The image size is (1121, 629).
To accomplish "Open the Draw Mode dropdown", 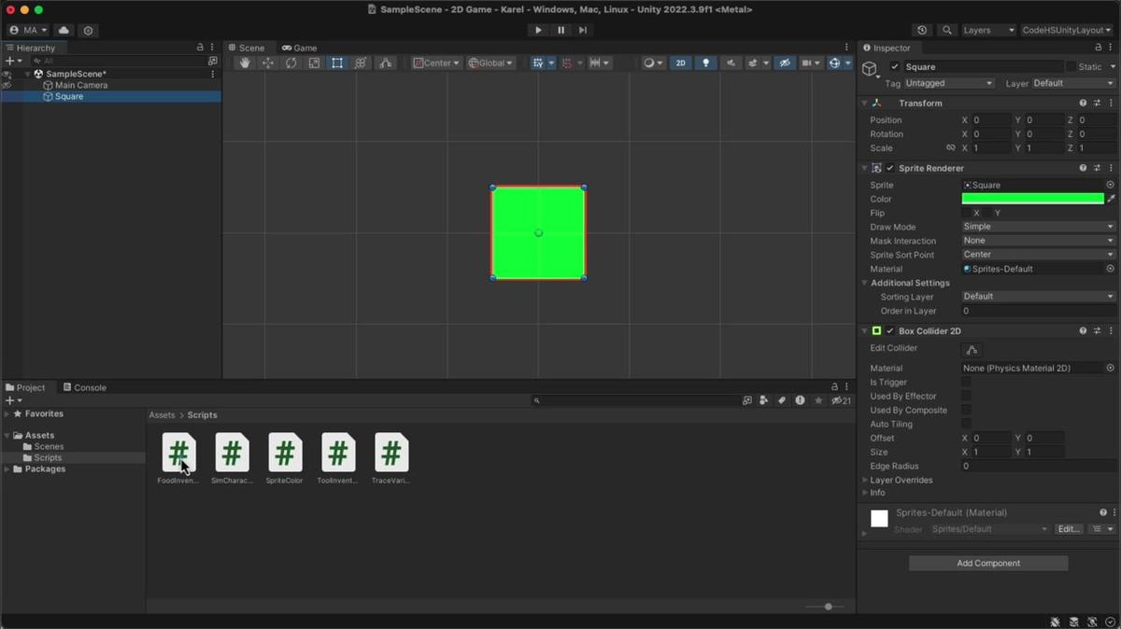I will pyautogui.click(x=1039, y=227).
